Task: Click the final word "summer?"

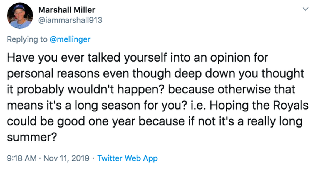Action: tap(30, 137)
